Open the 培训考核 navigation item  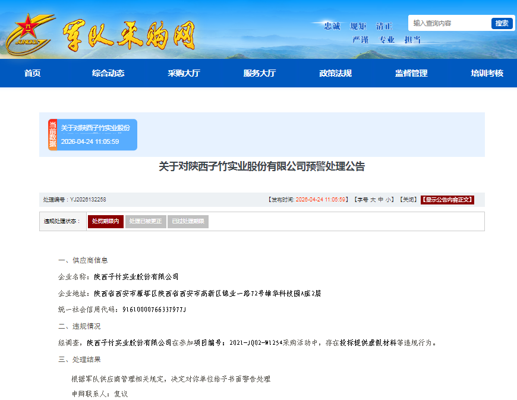pos(487,73)
